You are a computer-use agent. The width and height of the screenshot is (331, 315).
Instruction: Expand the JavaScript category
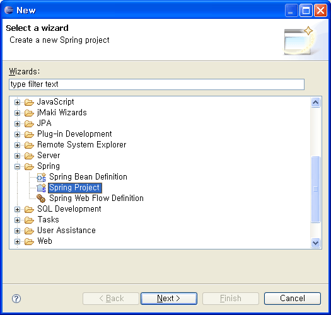tap(17, 102)
